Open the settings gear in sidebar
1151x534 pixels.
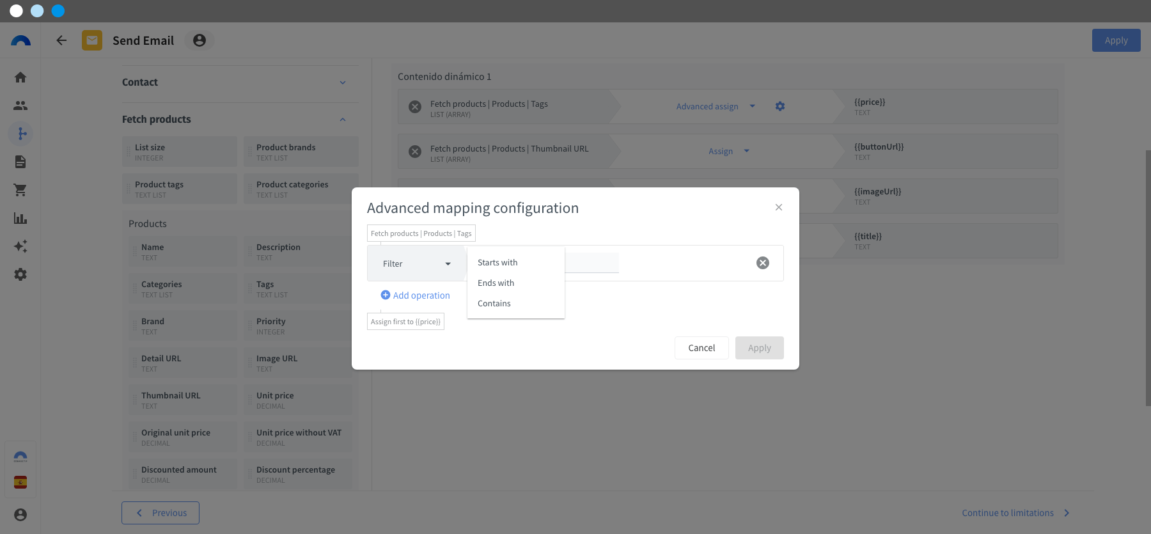(x=20, y=274)
